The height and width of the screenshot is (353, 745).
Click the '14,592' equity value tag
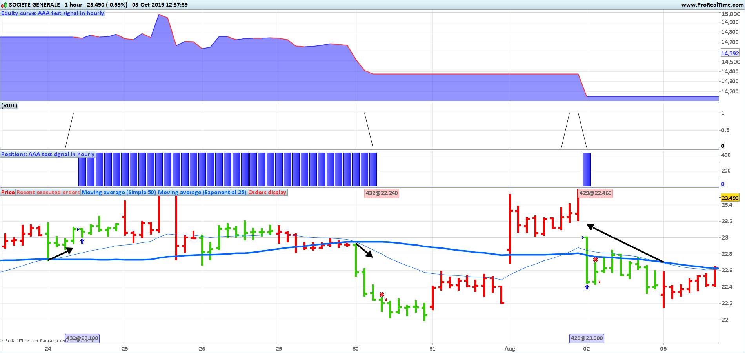730,53
